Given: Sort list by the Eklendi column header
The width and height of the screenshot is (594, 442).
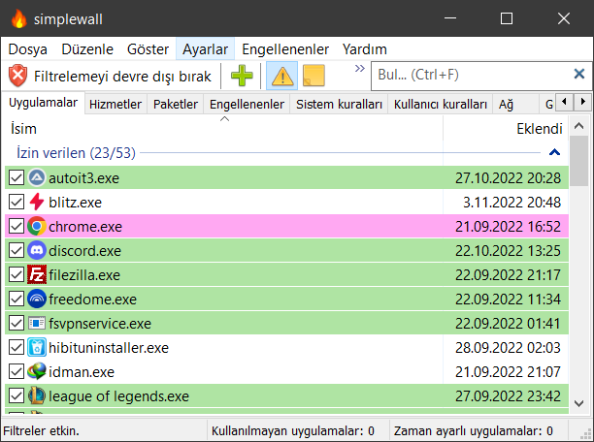Looking at the screenshot, I should (539, 128).
